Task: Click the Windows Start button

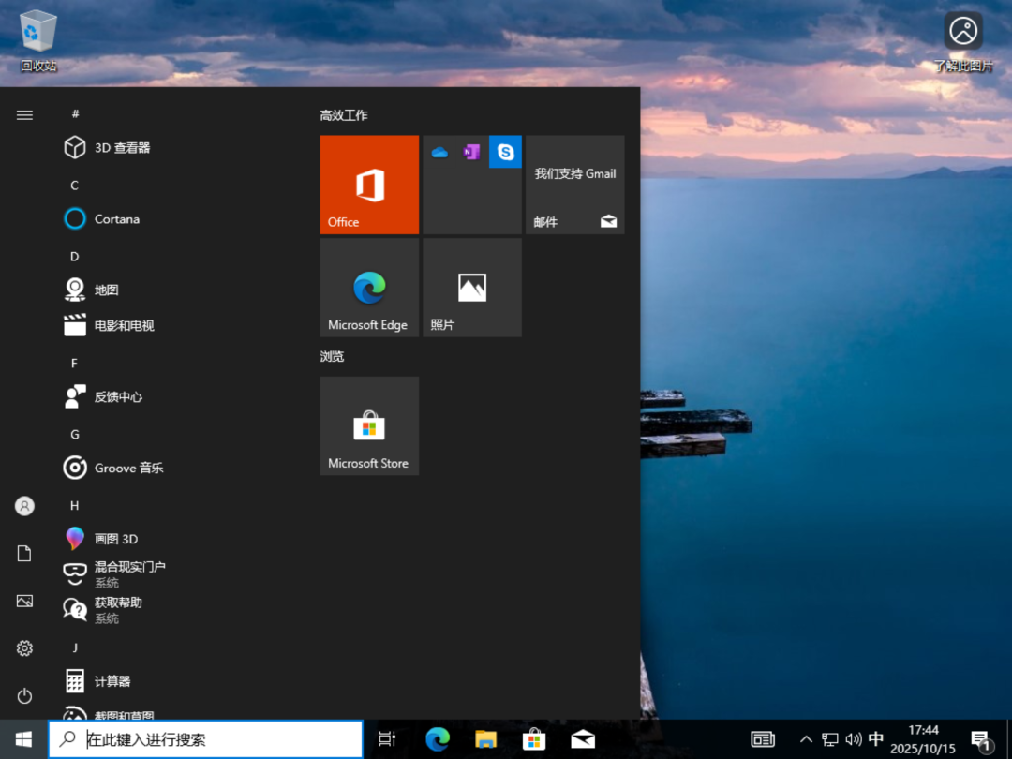Action: pyautogui.click(x=24, y=739)
